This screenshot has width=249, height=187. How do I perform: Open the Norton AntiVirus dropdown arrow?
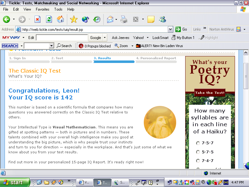click(x=244, y=29)
